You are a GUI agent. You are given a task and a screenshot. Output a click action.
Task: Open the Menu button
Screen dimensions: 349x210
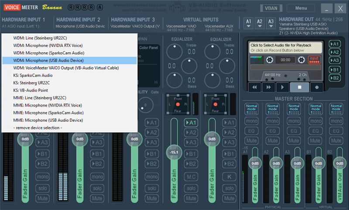tap(301, 8)
